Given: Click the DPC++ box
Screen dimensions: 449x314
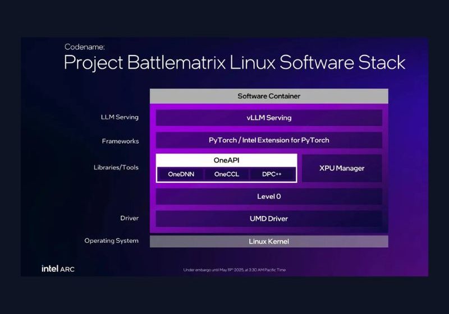Looking at the screenshot, I should [272, 174].
